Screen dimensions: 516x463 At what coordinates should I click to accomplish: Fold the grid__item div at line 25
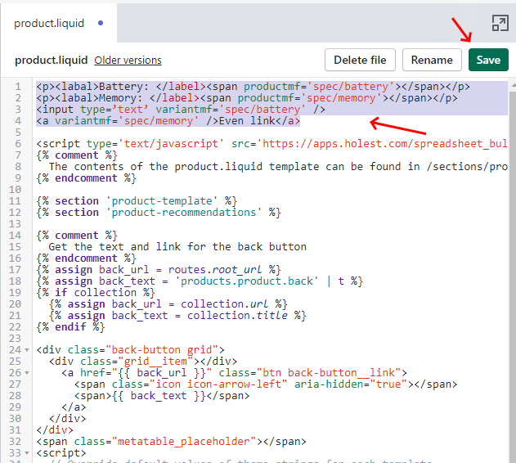27,361
